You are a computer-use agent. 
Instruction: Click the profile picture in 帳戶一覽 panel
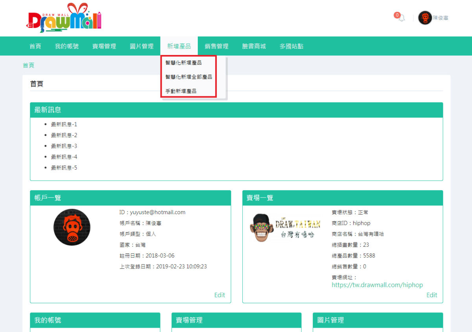[72, 227]
